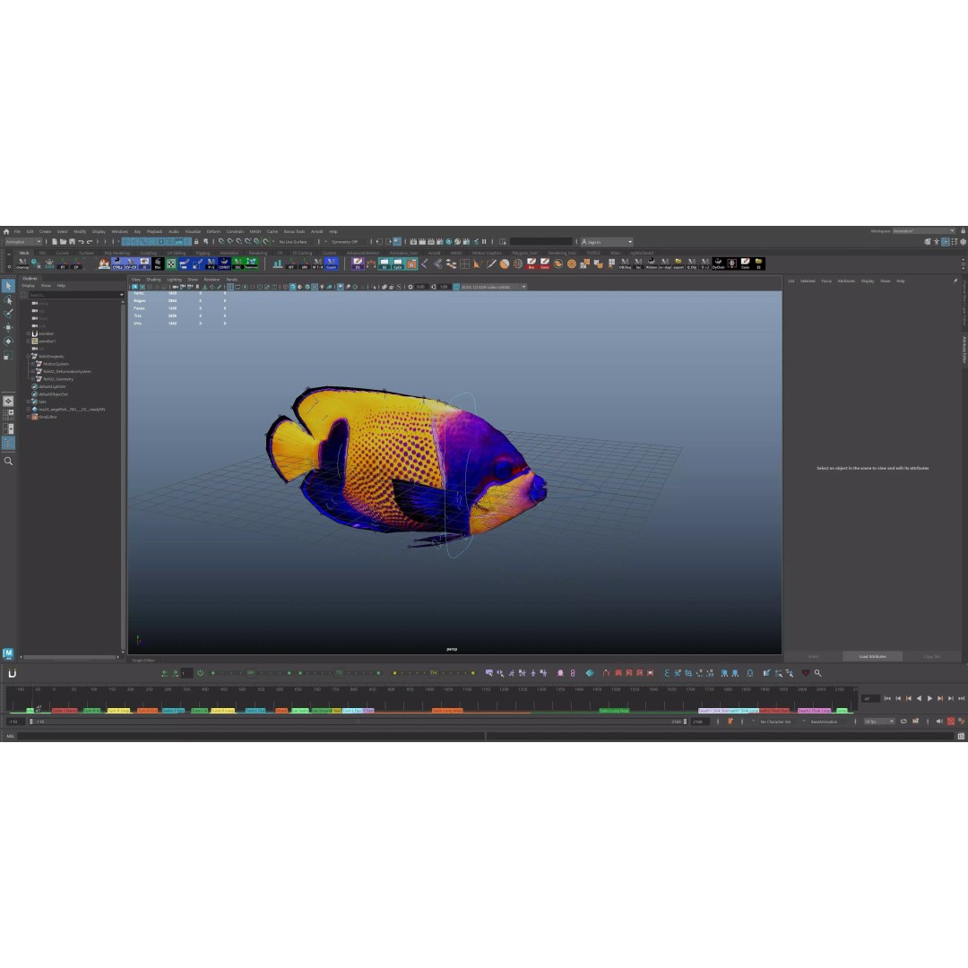This screenshot has width=968, height=968.
Task: Click the timeline magnifier search icon
Action: [818, 673]
